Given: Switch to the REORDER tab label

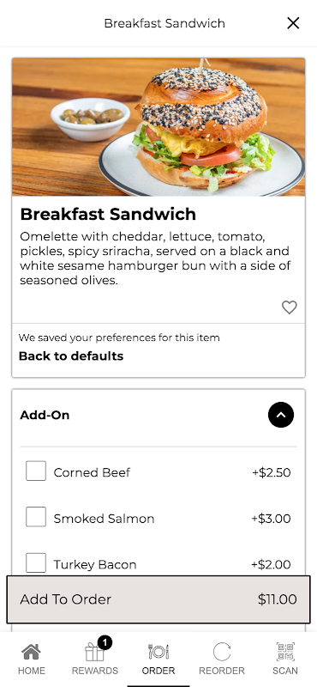Looking at the screenshot, I should pyautogui.click(x=222, y=671).
